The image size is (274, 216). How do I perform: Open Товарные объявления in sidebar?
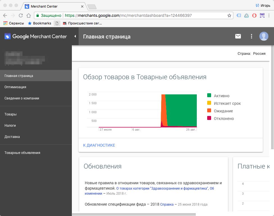coord(22,153)
